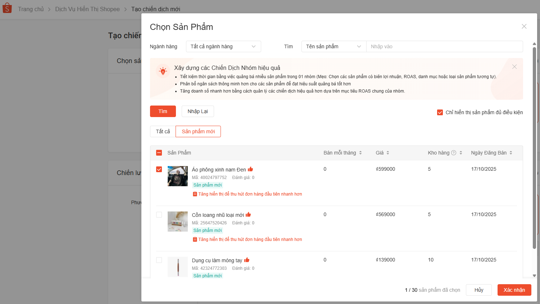Open the Tất cả ngành hàng dropdown
540x304 pixels.
click(223, 46)
